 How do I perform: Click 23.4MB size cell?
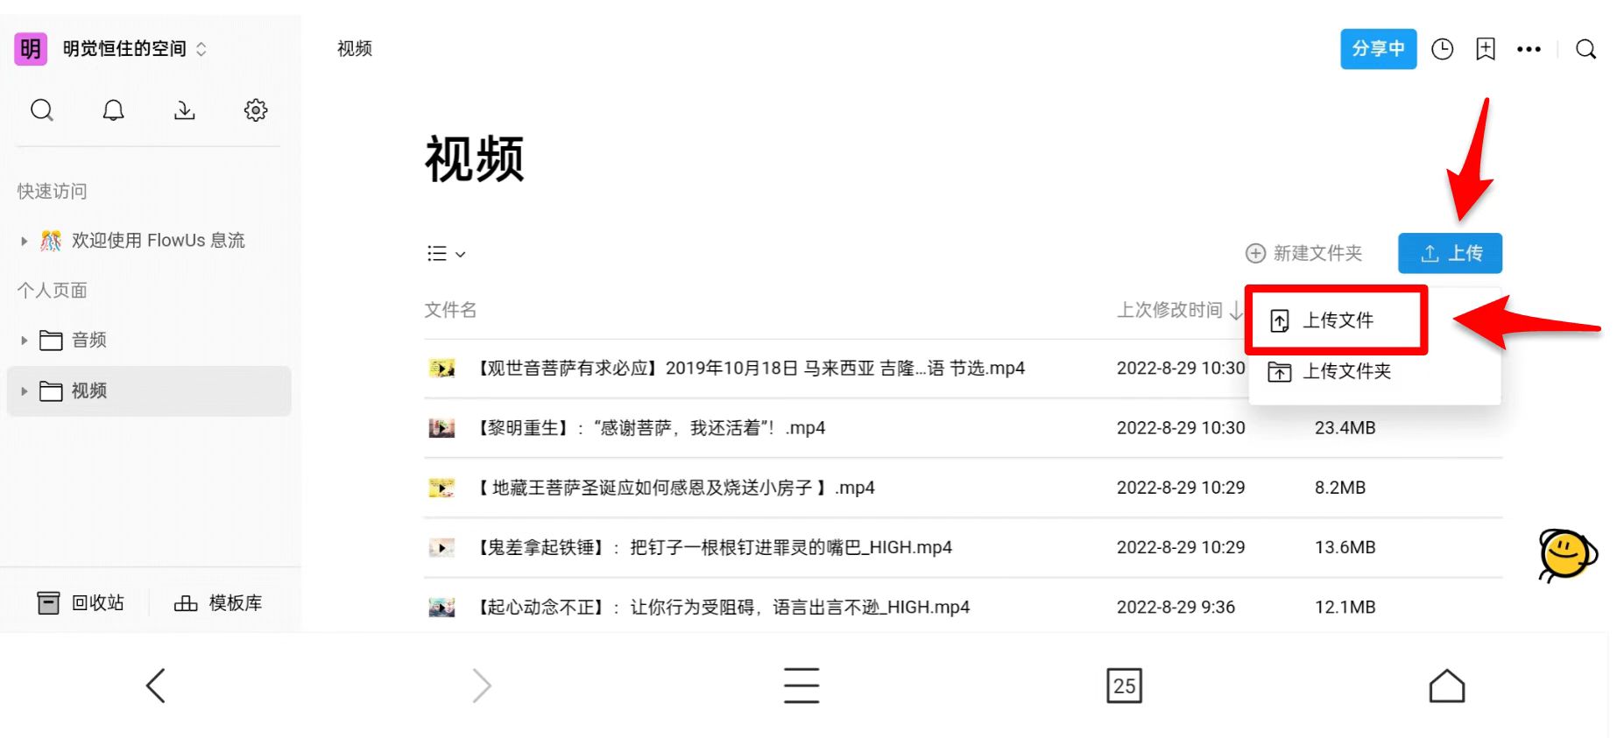click(x=1345, y=428)
